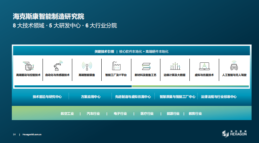Click 教育行业 in the industry row
Viewport: 259px width, 143px height.
tap(195, 114)
